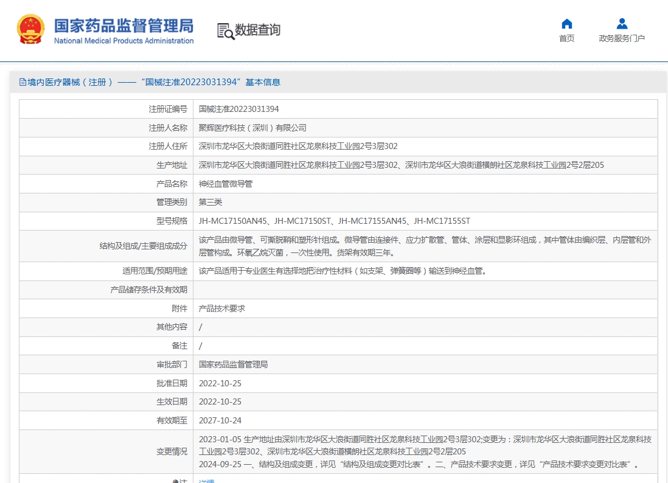The width and height of the screenshot is (668, 483).
Task: Go to 首页 via the house icon
Action: pos(566,24)
